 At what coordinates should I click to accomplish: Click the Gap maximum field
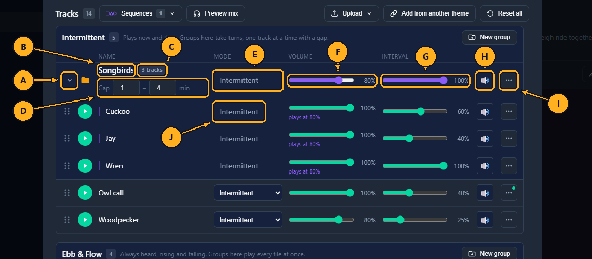163,88
